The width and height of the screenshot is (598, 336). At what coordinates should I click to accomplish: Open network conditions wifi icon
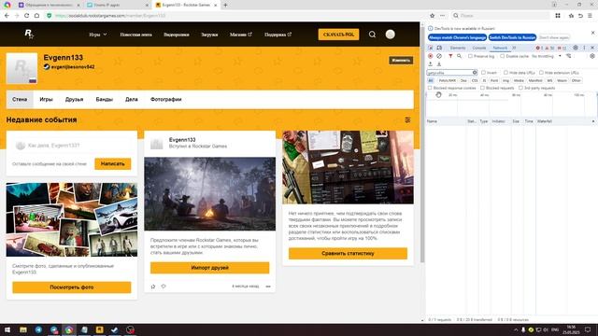569,56
